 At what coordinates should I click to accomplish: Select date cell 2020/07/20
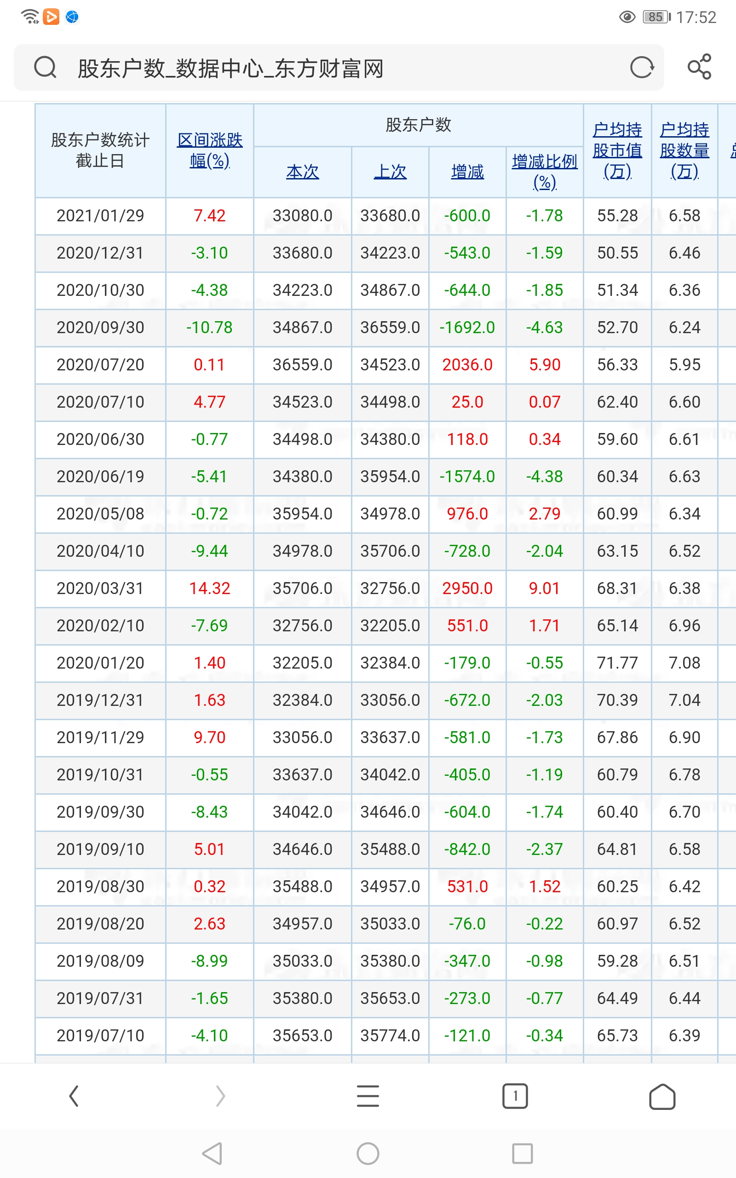point(100,364)
